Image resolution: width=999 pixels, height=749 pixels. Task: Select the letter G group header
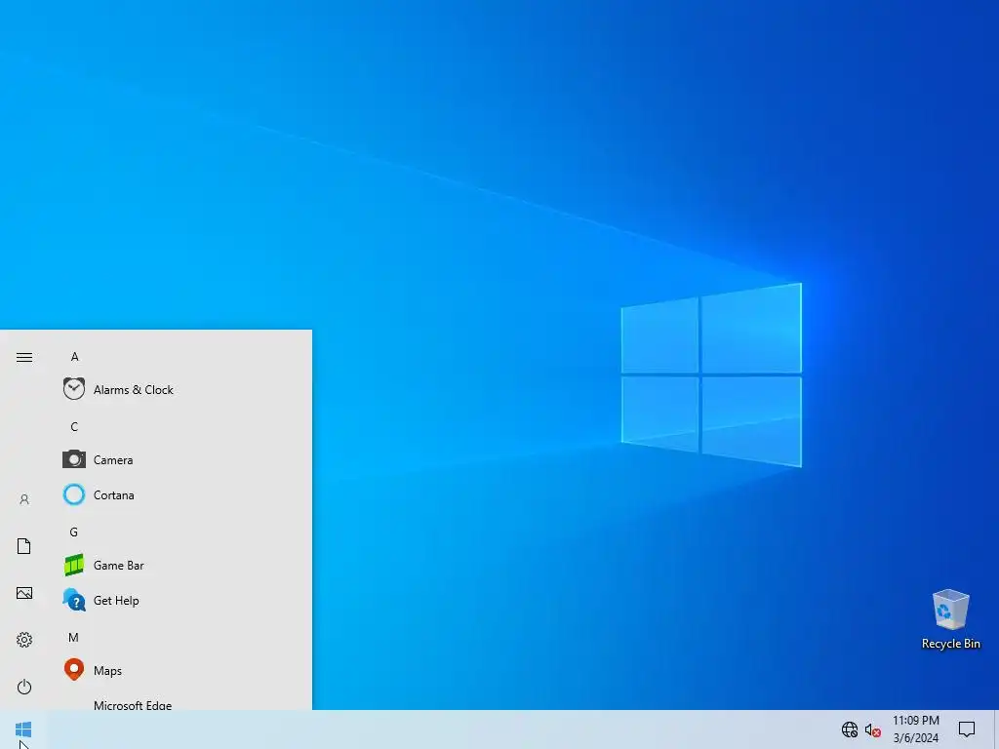[74, 532]
